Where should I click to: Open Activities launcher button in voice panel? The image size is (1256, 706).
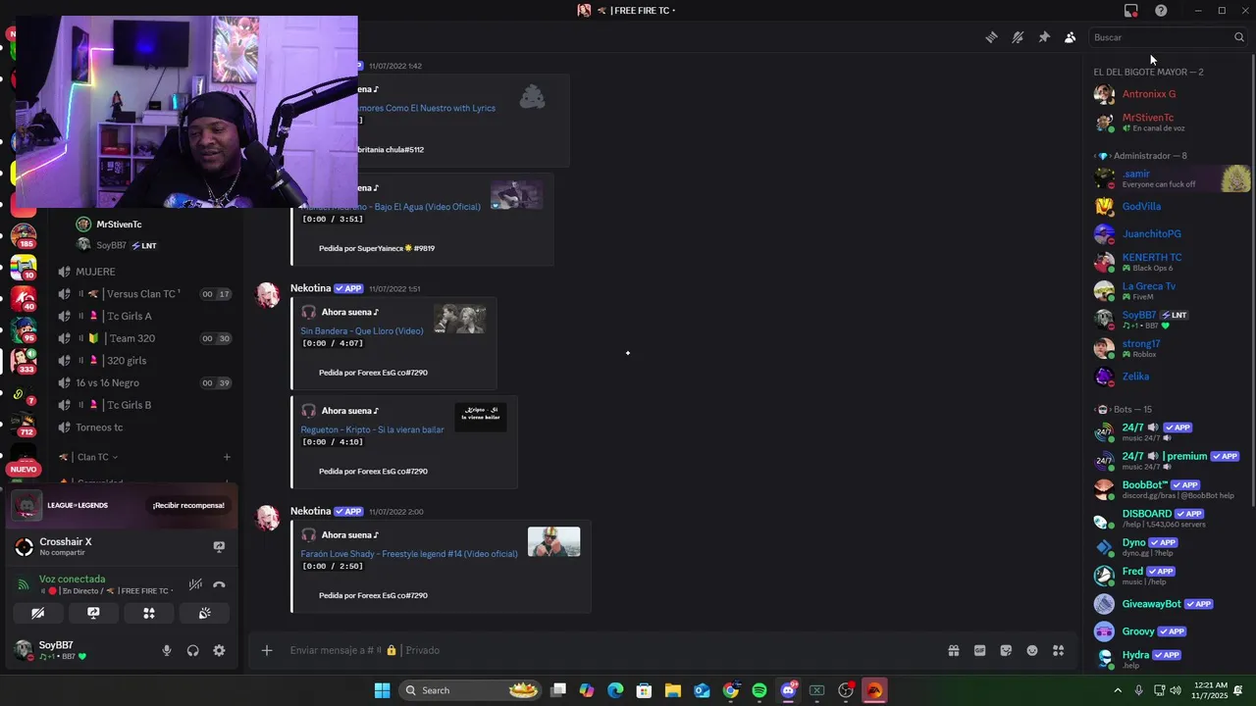tap(149, 613)
